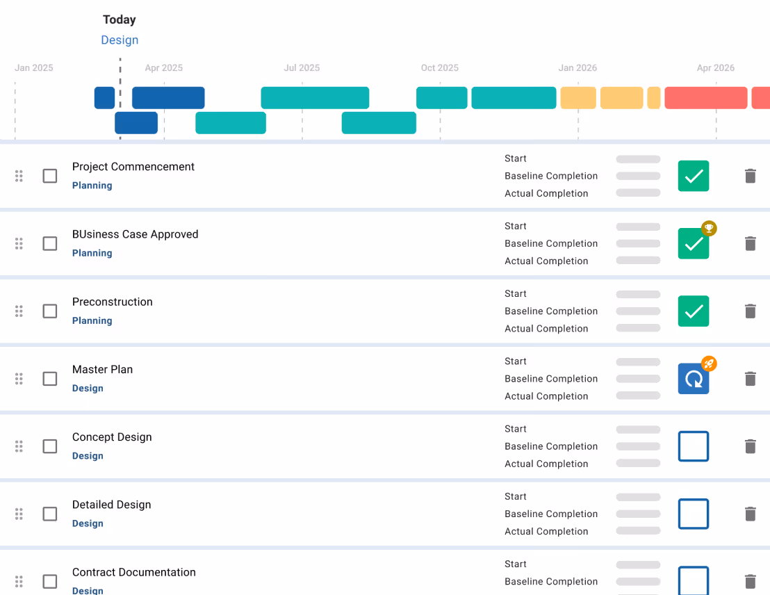
Task: Click the drag handle next to Contract Documentation
Action: pyautogui.click(x=19, y=581)
